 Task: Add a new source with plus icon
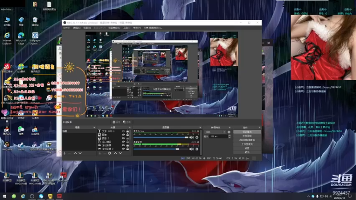tap(100, 153)
